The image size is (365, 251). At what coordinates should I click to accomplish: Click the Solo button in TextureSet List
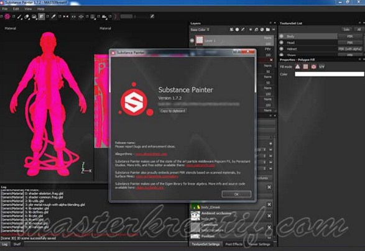pos(346,29)
